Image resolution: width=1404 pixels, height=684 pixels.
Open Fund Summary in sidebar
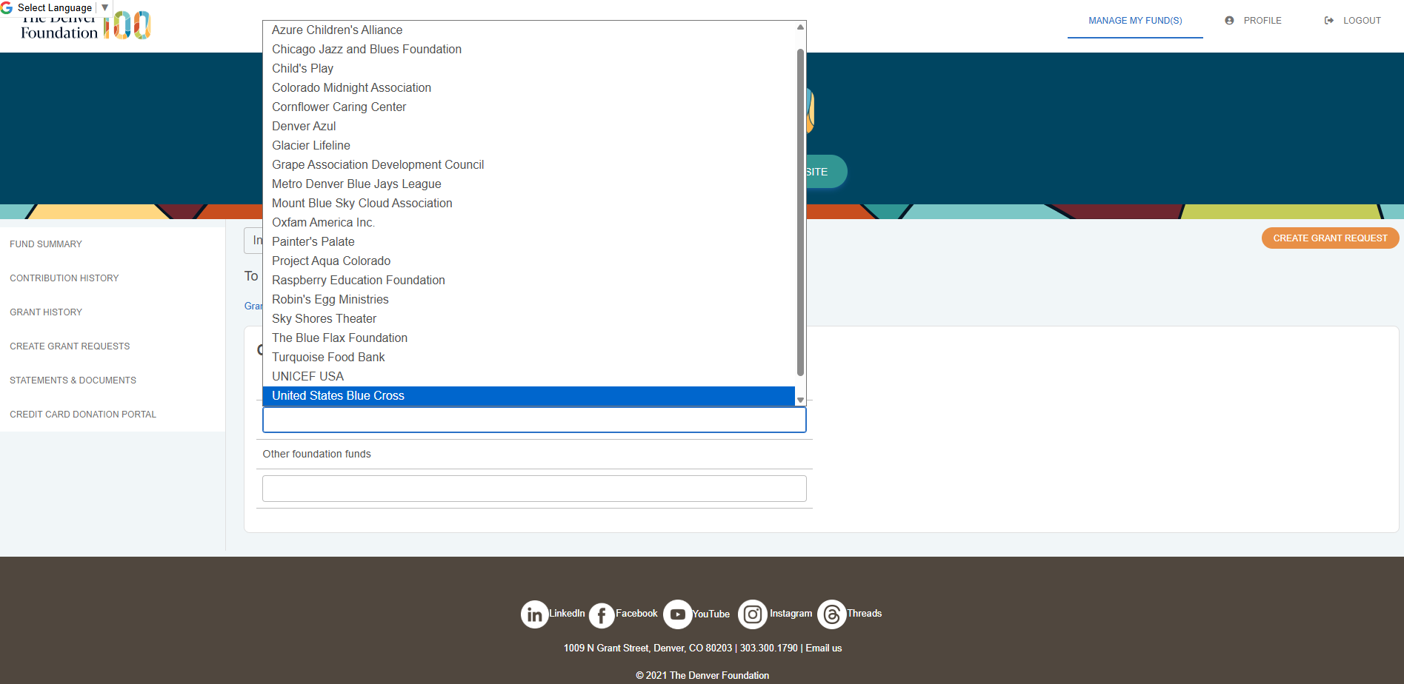click(x=46, y=244)
